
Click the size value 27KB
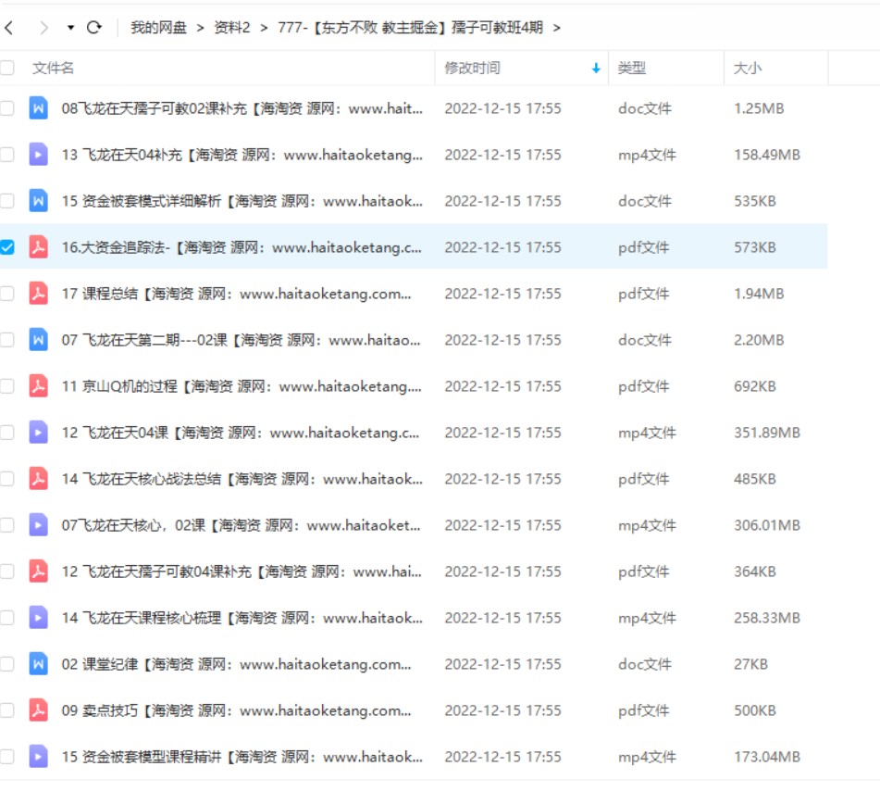750,664
